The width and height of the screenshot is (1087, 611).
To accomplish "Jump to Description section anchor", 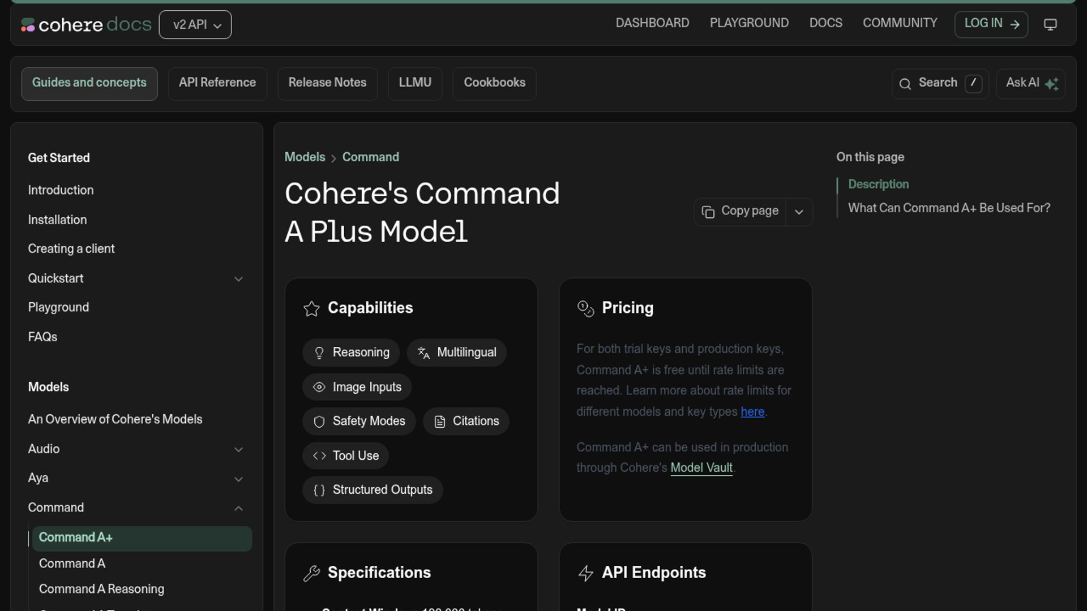I will pyautogui.click(x=879, y=184).
